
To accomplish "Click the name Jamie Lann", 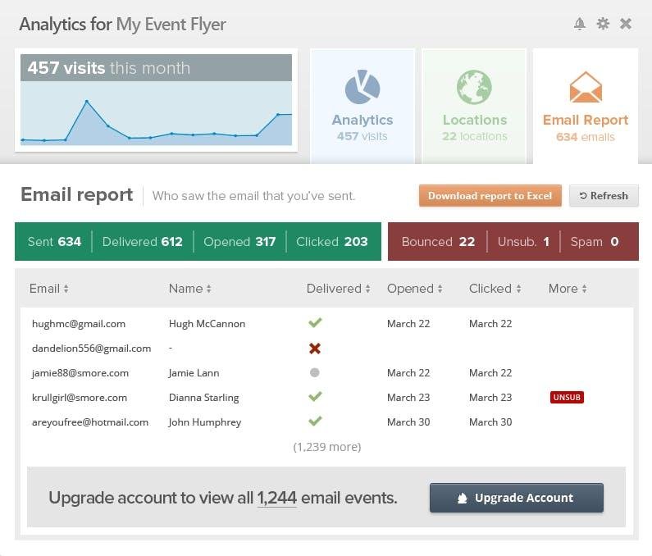I will 194,373.
